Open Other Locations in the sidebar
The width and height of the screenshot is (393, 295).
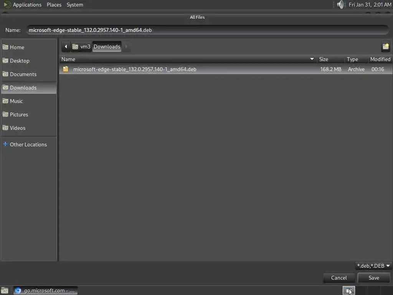pos(29,144)
